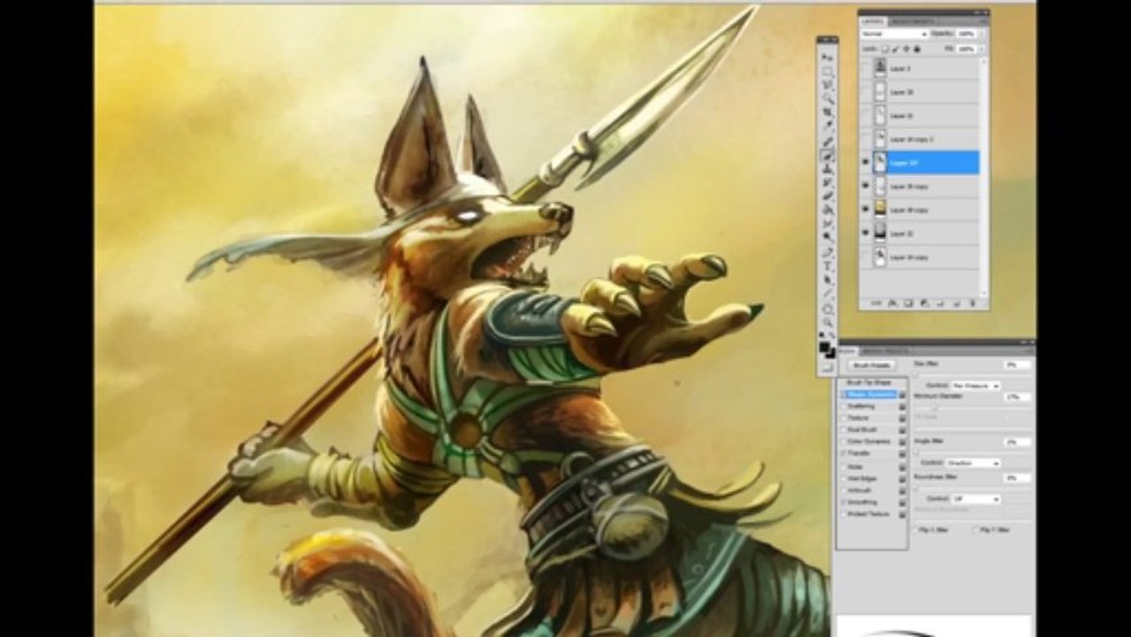Switch to tab next to Layers tab
The width and height of the screenshot is (1131, 637).
[913, 22]
